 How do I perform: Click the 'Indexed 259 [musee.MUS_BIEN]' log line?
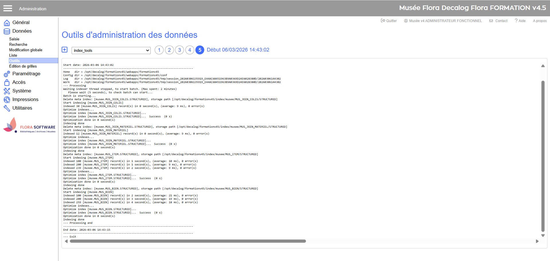pos(130,202)
